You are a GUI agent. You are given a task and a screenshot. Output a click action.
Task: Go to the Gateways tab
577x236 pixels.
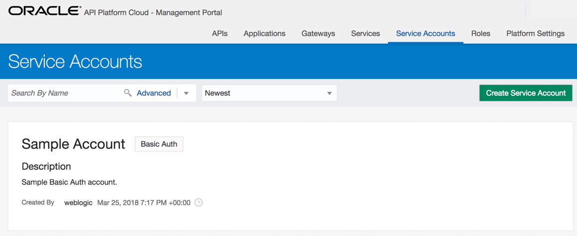318,34
